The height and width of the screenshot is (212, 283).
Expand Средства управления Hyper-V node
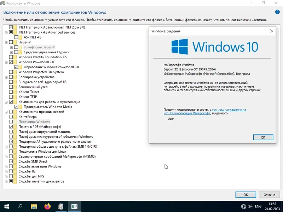pyautogui.click(x=11, y=52)
